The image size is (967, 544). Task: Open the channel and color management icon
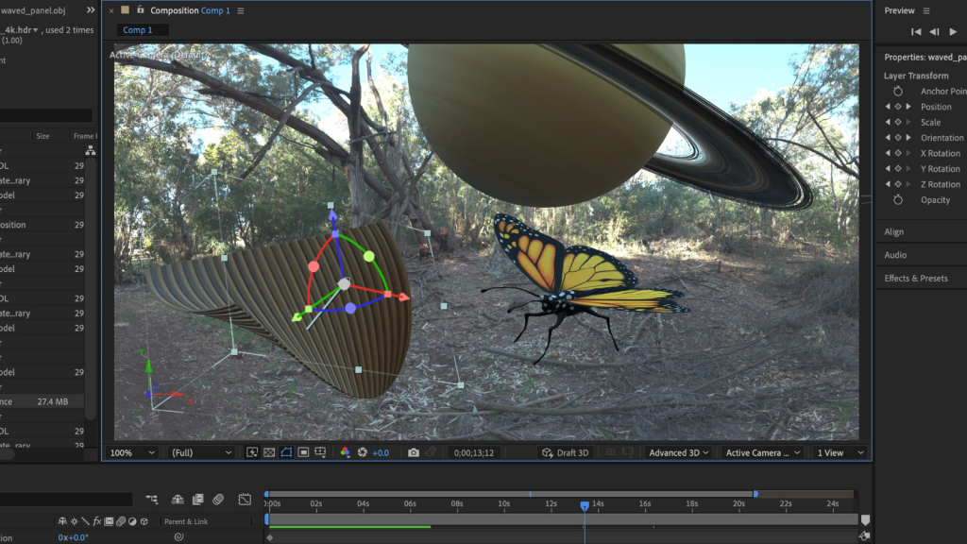(x=345, y=453)
